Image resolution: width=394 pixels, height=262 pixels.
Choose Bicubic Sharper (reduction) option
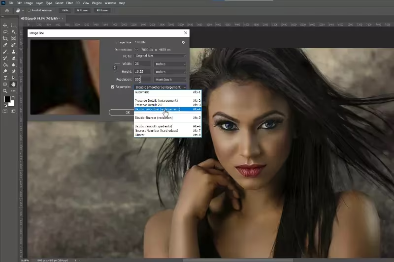(x=167, y=117)
